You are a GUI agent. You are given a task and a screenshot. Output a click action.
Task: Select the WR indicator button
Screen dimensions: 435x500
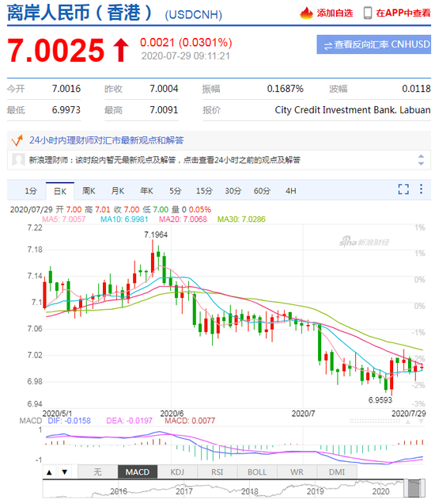click(x=297, y=472)
